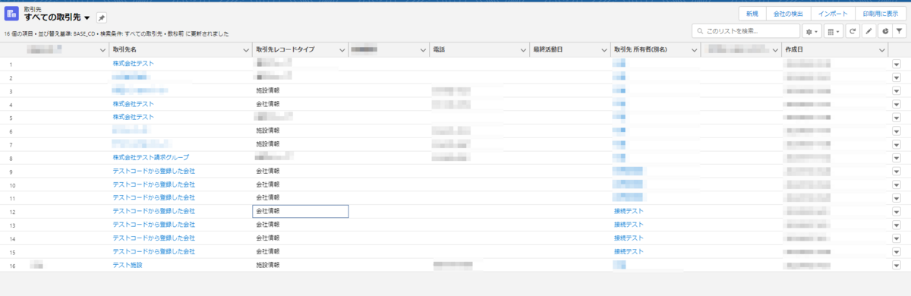Click the 印刷用に表示 button

881,14
